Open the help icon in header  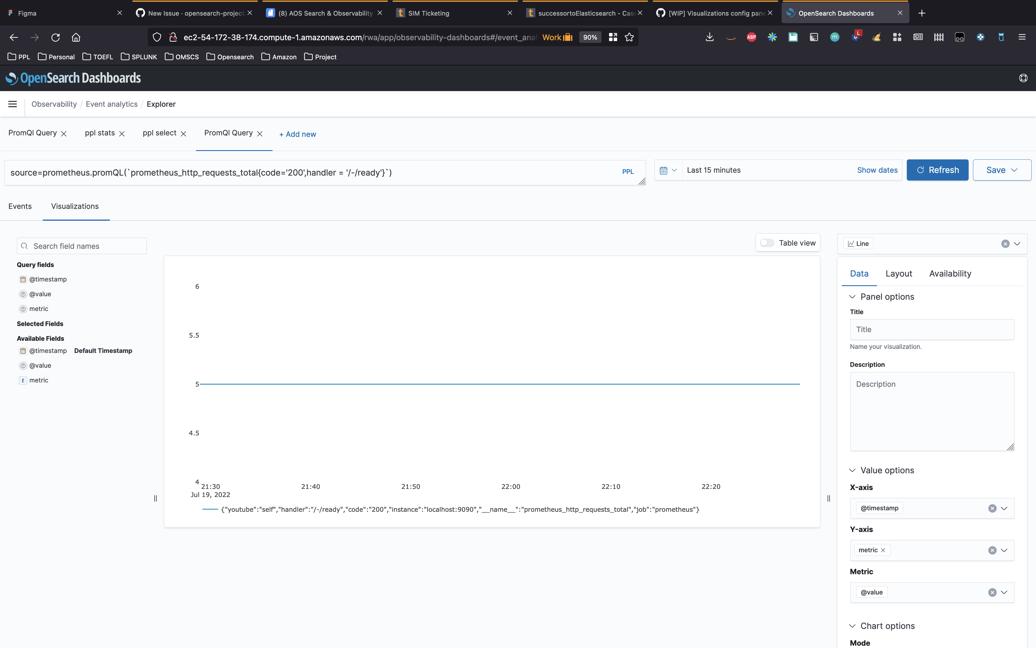coord(1023,78)
